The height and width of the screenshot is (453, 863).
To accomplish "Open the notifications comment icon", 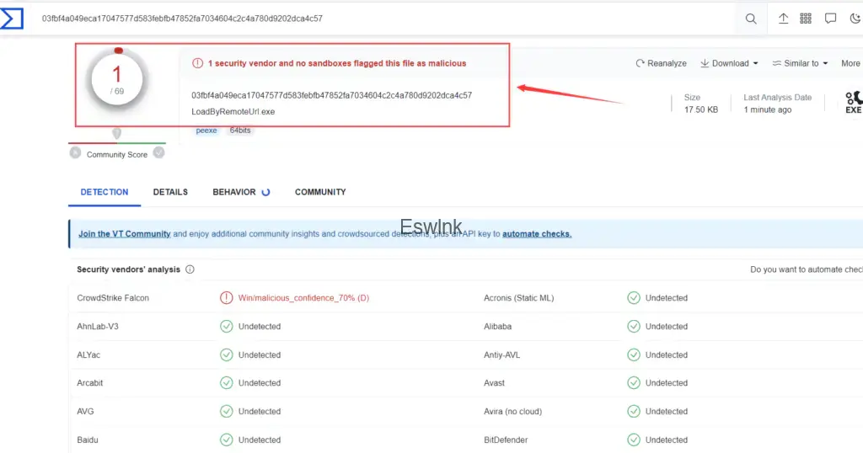I will 830,19.
